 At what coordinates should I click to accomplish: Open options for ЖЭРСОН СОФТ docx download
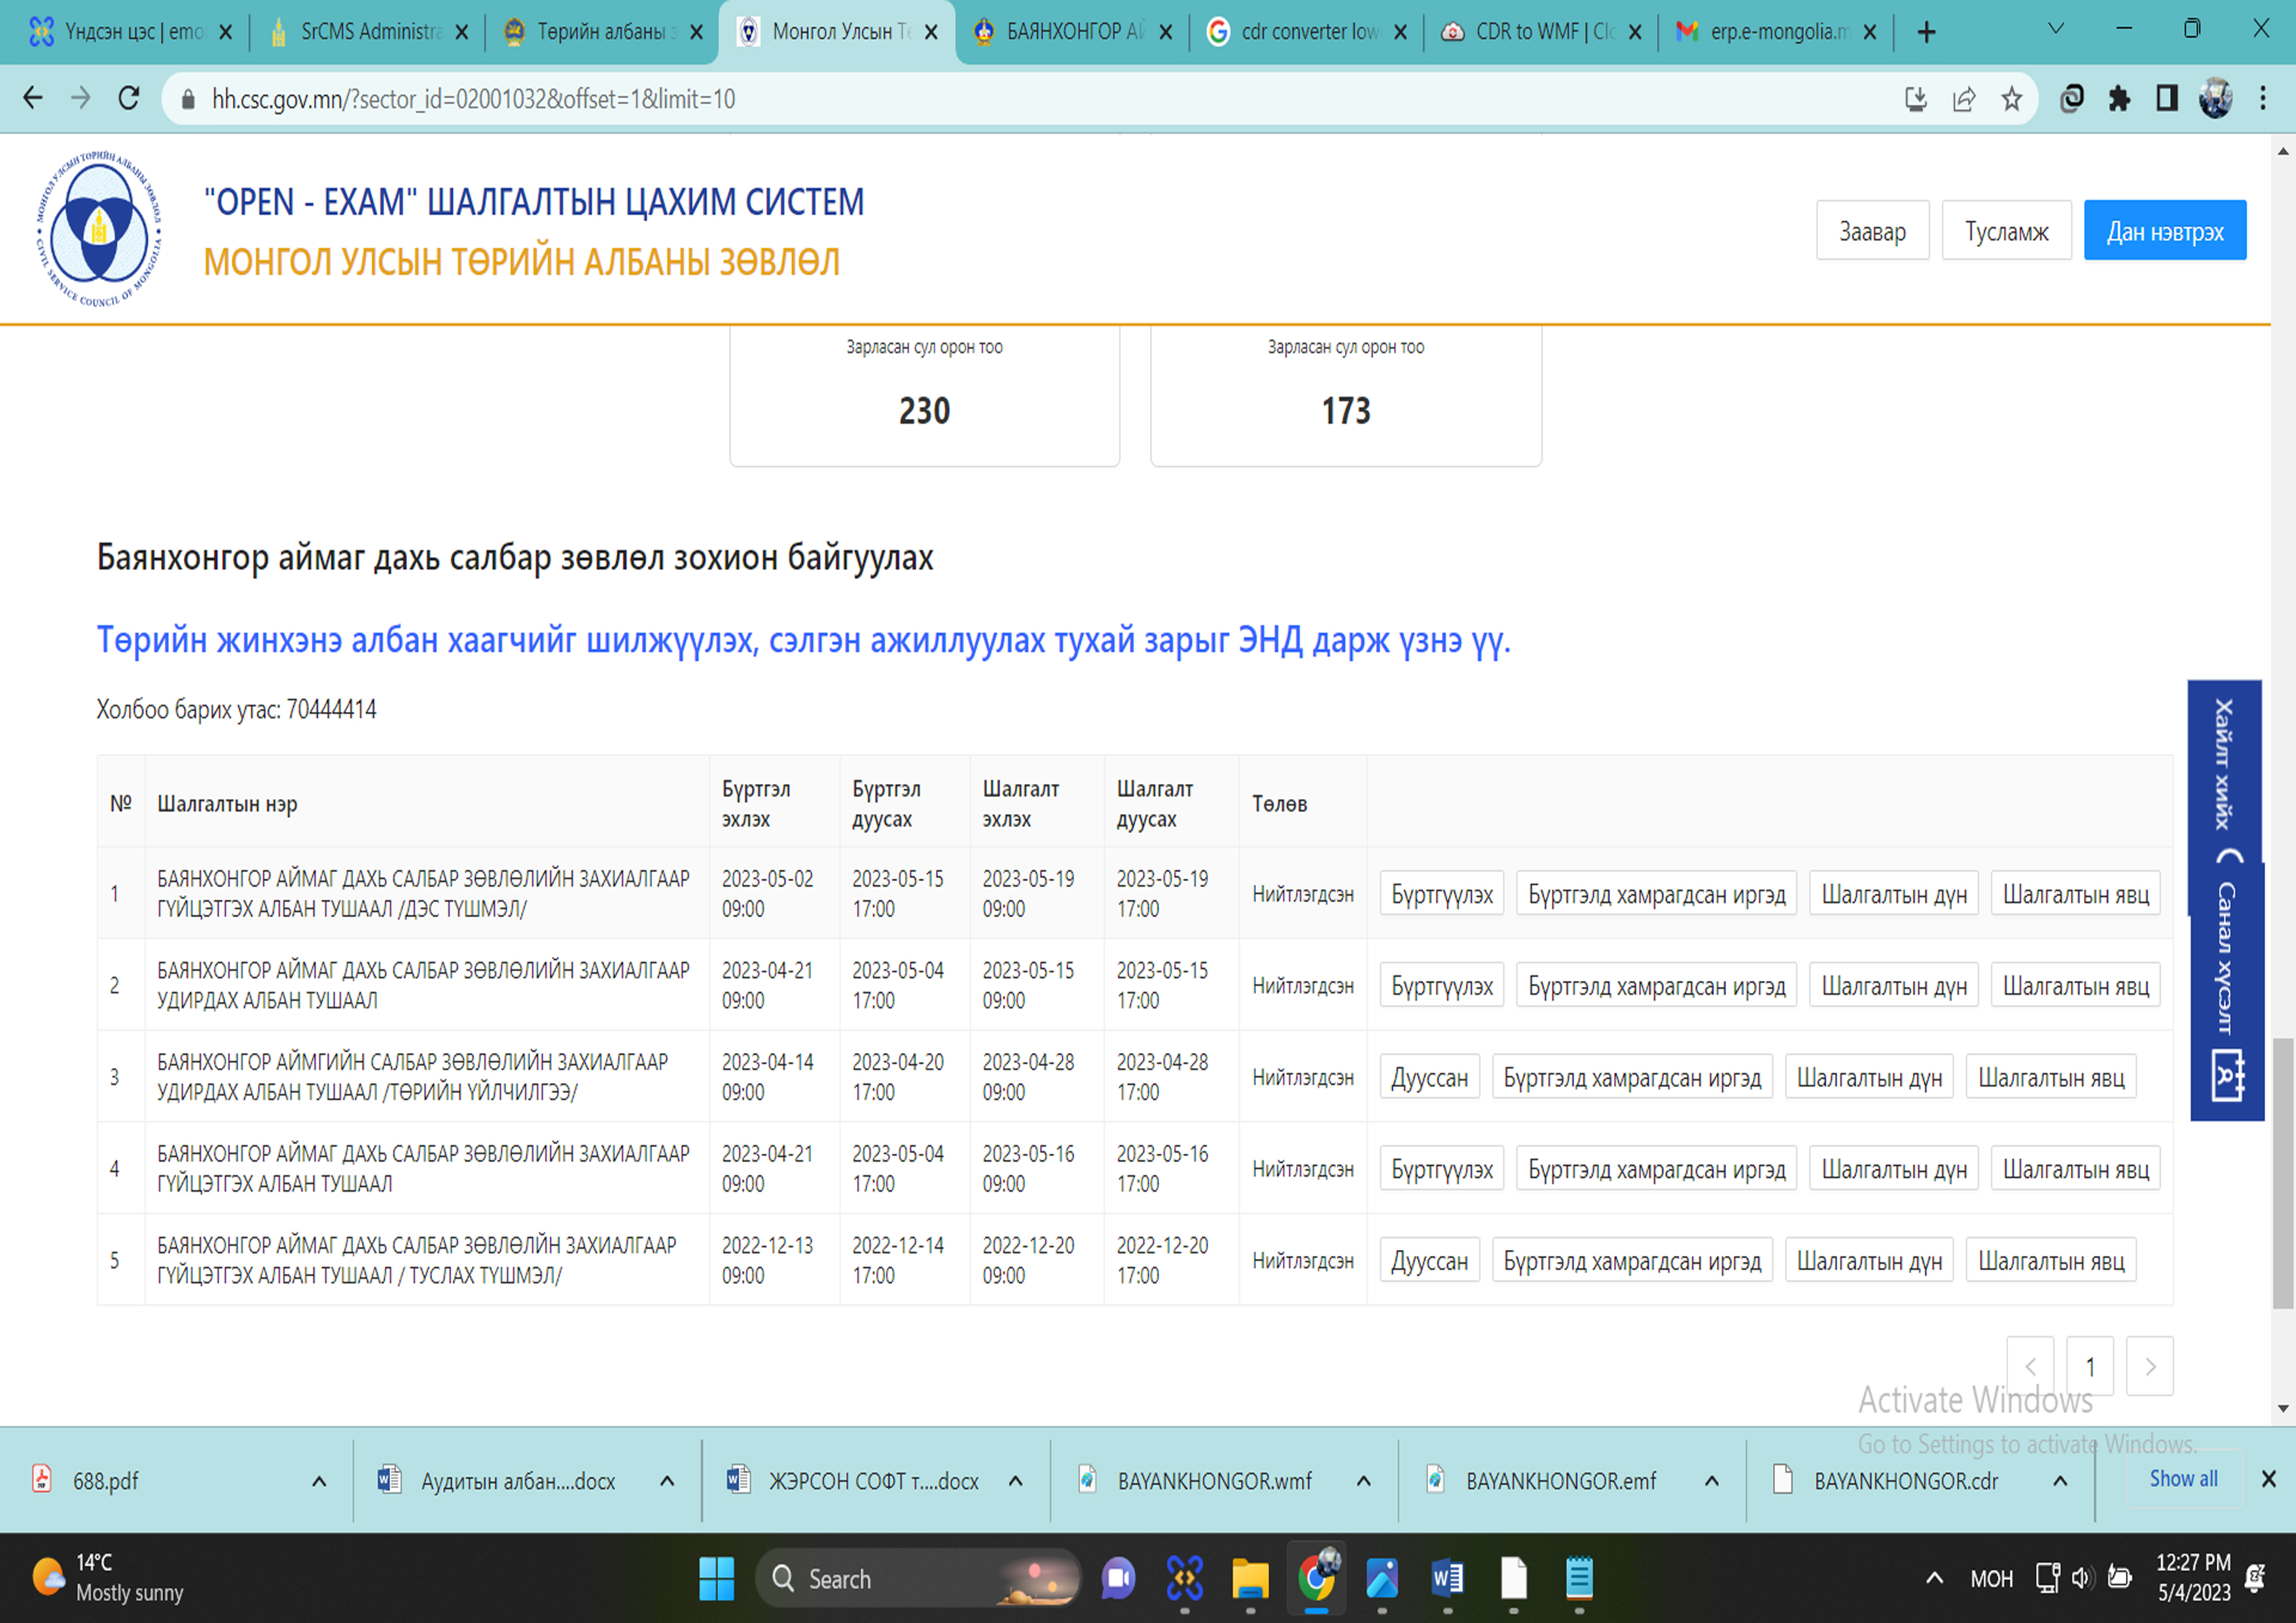[x=1015, y=1481]
